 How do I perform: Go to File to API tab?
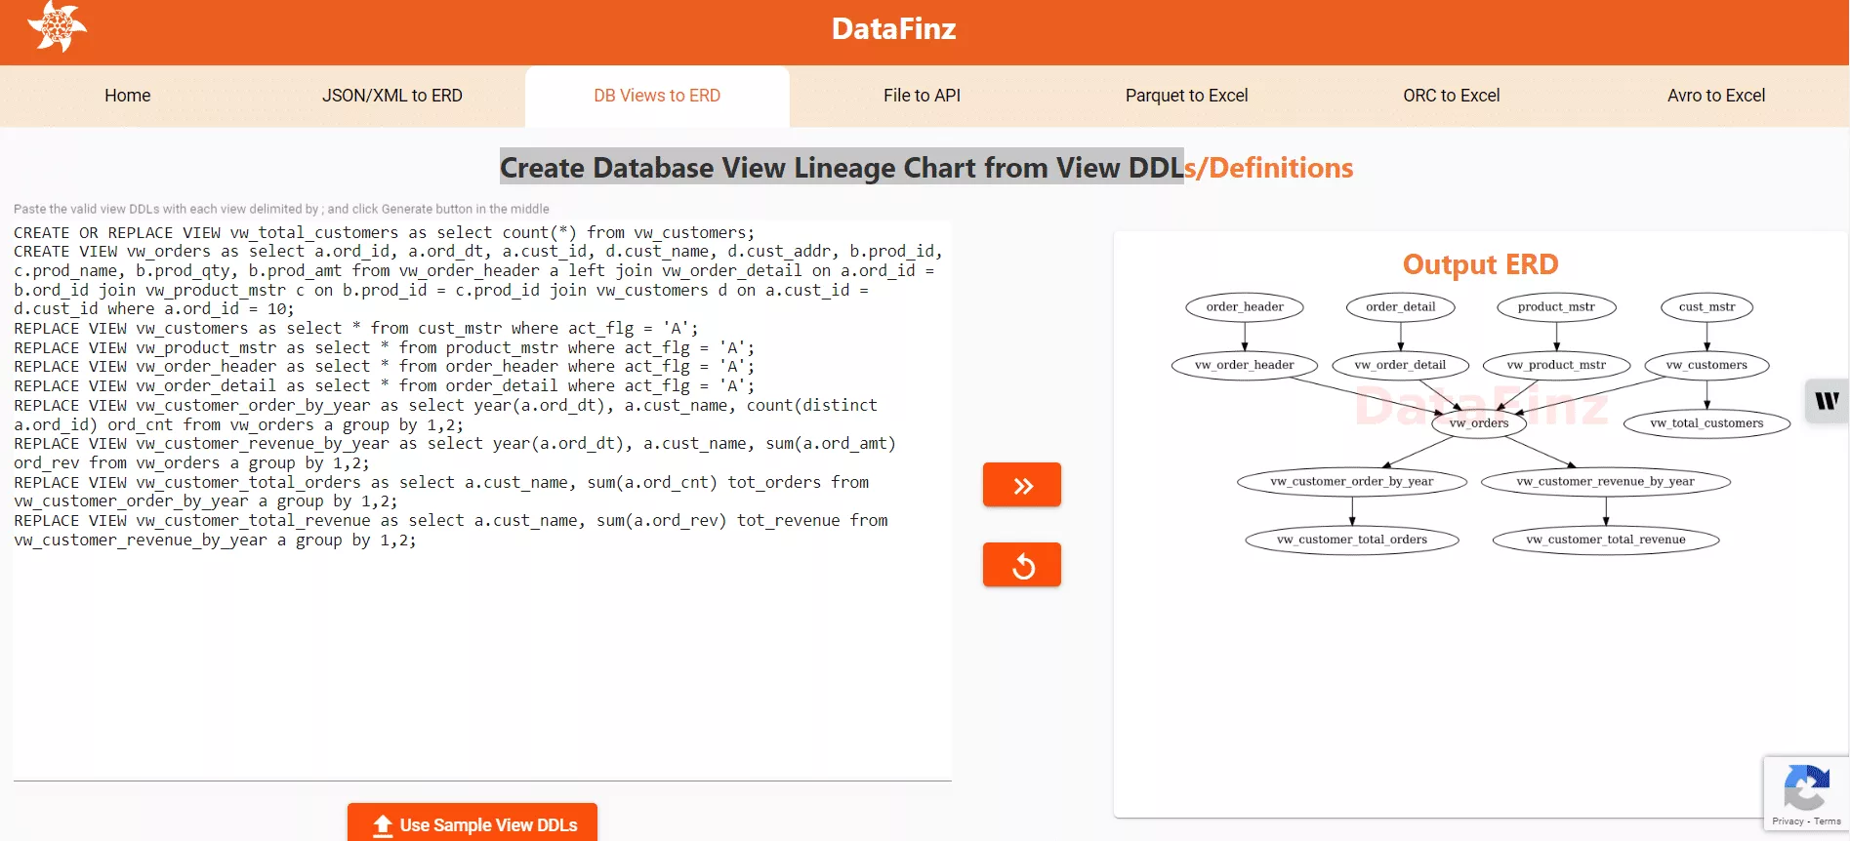922,96
